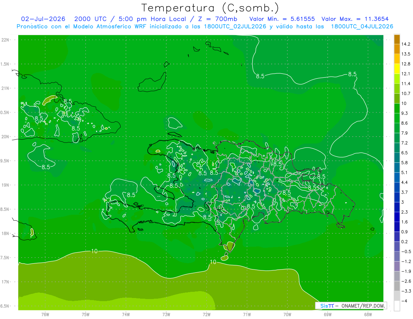Click the "Valor Max. = 11.3654" value
The width and height of the screenshot is (413, 319).
(356, 19)
